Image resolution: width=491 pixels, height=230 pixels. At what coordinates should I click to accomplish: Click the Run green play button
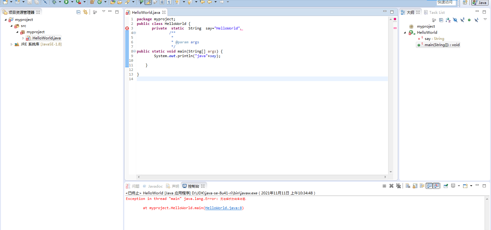(66, 2)
